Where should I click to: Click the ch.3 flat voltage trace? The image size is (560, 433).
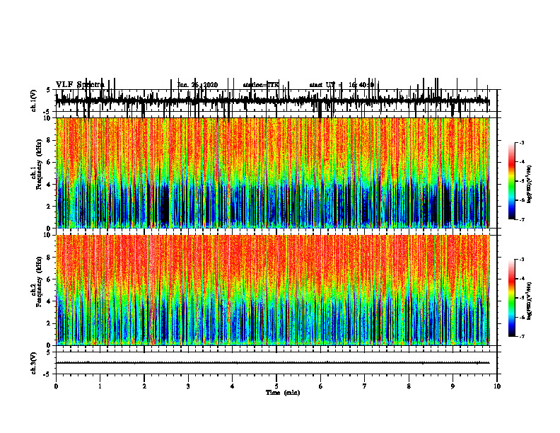coord(272,363)
